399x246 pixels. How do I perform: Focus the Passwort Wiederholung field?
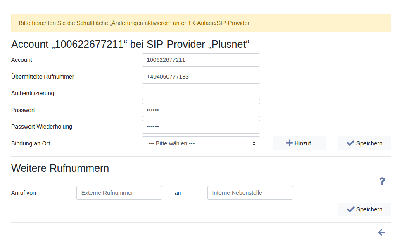click(201, 127)
